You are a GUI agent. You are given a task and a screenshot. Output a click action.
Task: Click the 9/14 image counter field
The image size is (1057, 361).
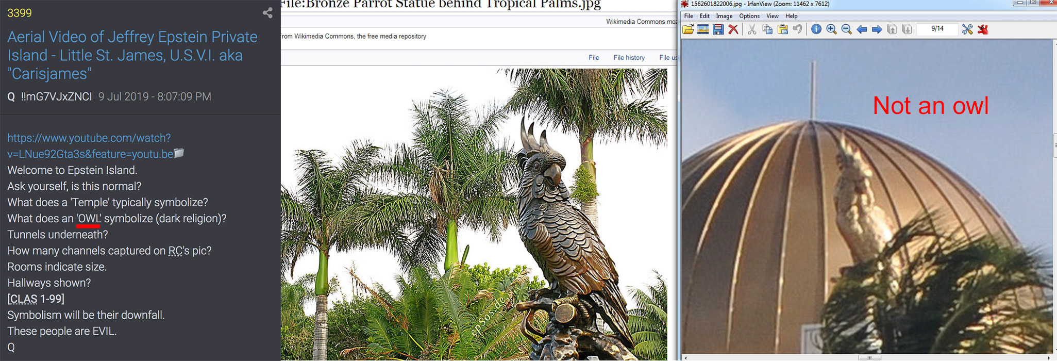937,29
